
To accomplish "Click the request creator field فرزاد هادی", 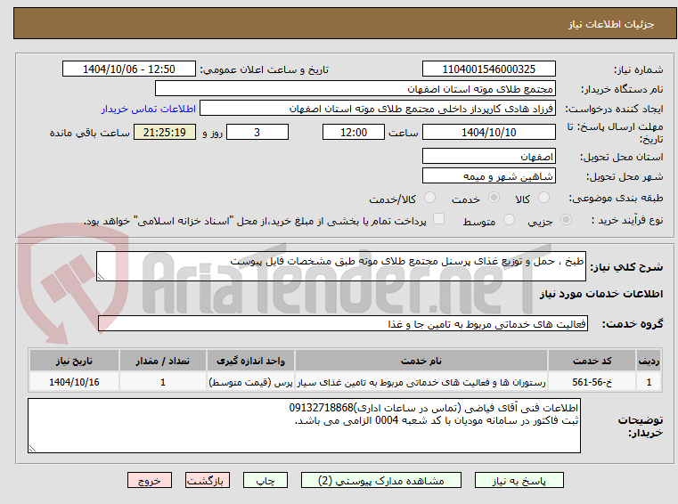I will (378, 109).
